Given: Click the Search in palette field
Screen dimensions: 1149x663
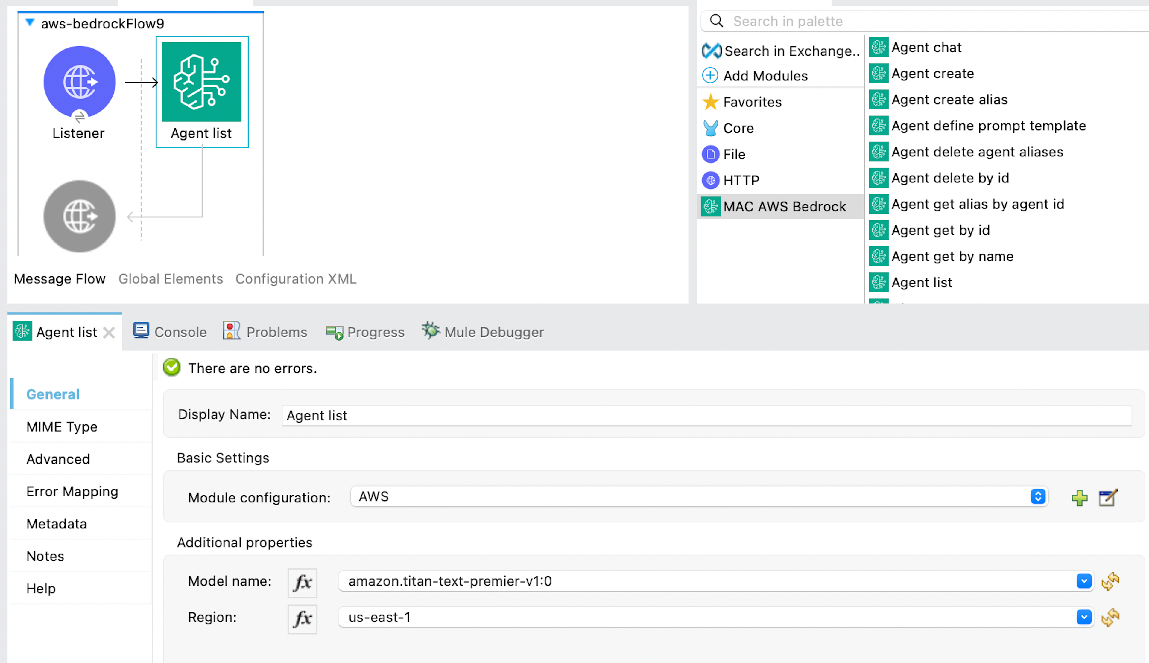Looking at the screenshot, I should [925, 21].
